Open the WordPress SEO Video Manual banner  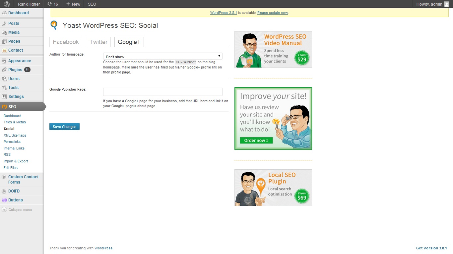point(273,49)
